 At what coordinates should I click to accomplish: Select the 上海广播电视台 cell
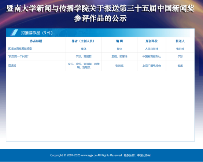[x=151, y=66]
